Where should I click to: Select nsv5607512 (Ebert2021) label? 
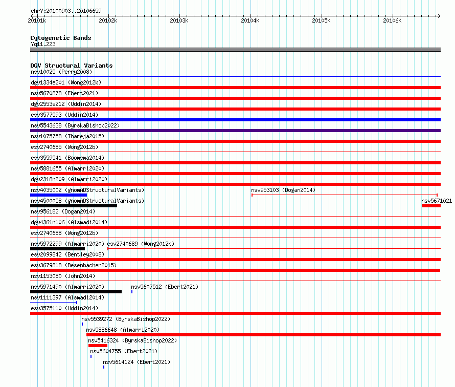pos(165,287)
